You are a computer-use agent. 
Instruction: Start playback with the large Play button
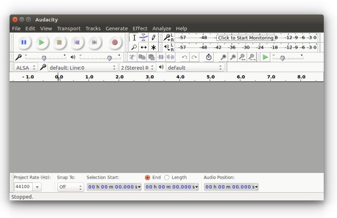[42, 42]
